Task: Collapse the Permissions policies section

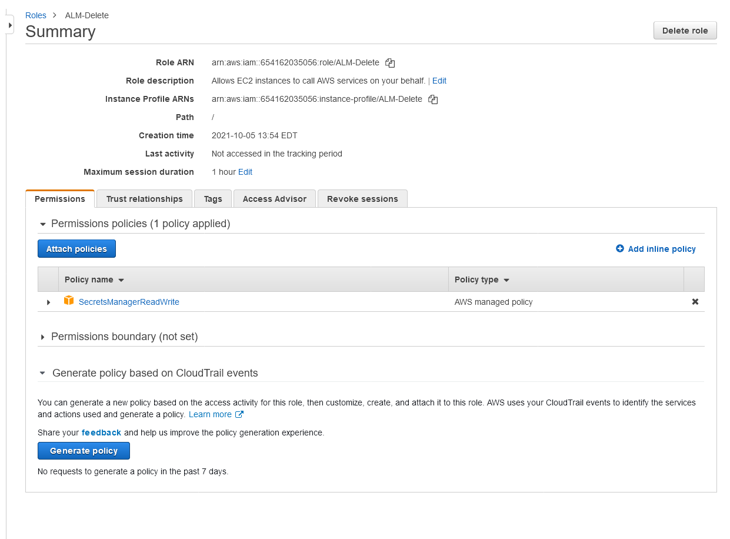Action: point(42,224)
